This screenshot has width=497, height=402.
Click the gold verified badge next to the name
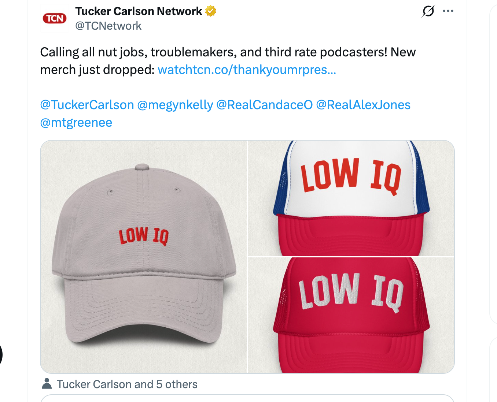[x=210, y=11]
